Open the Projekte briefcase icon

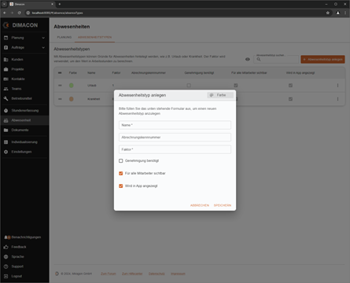6,69
